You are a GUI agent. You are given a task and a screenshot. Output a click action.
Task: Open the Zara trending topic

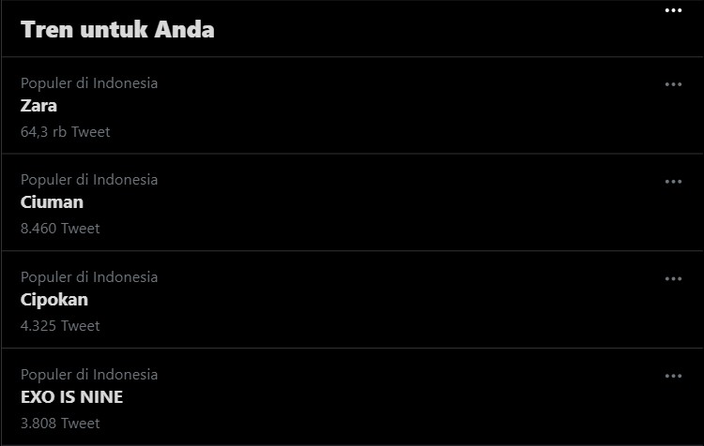(39, 106)
